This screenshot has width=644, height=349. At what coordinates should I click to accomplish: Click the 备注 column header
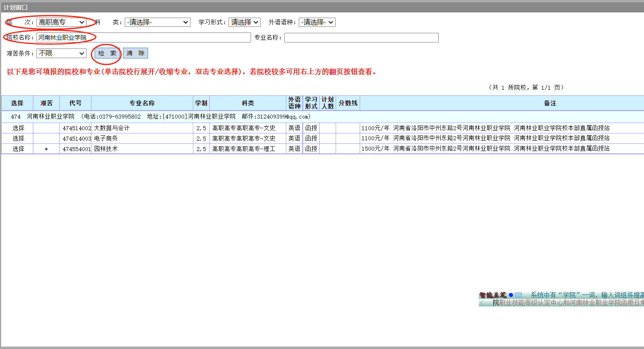click(x=550, y=103)
